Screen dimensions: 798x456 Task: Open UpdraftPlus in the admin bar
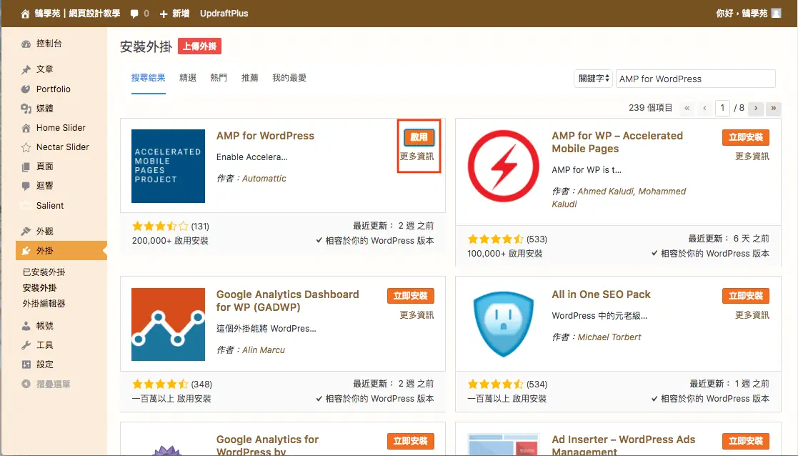pyautogui.click(x=224, y=14)
